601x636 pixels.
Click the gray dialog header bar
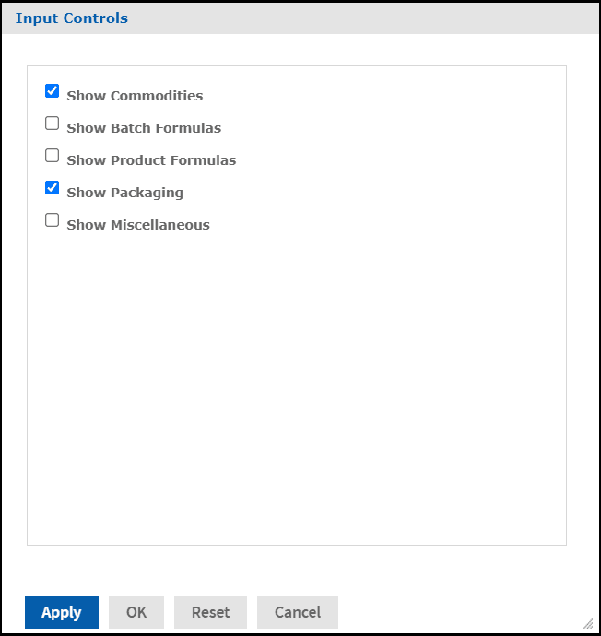pos(369,18)
